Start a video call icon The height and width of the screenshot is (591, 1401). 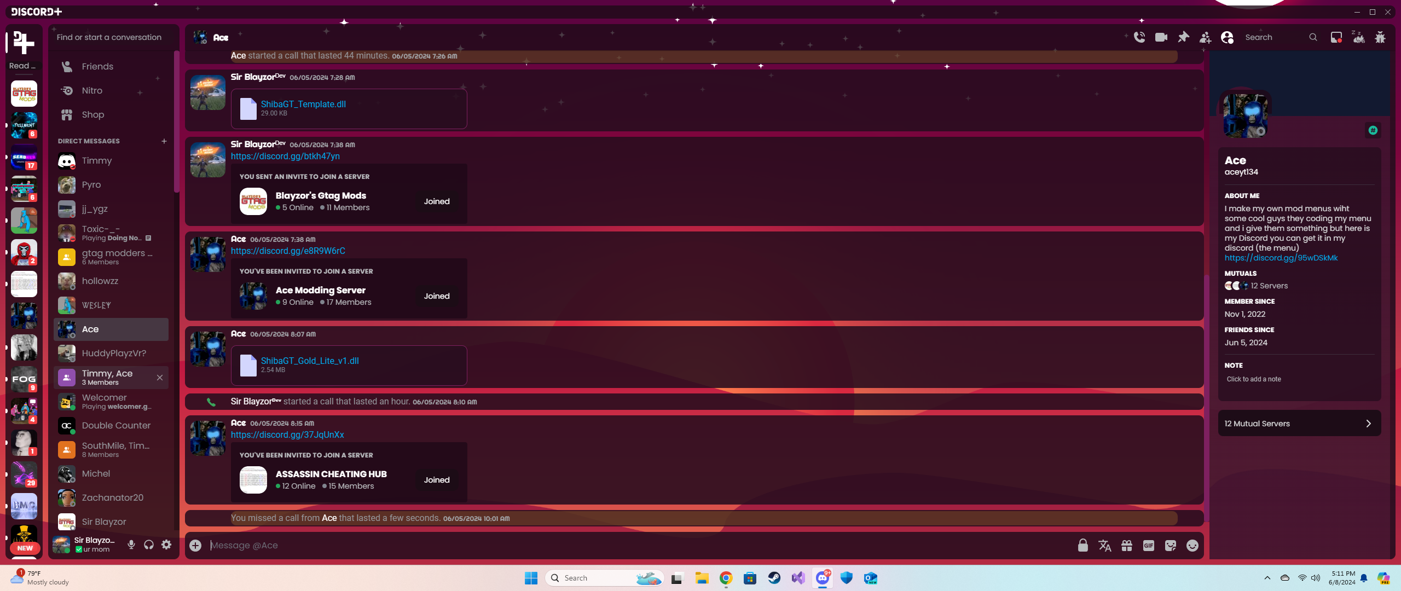tap(1161, 37)
